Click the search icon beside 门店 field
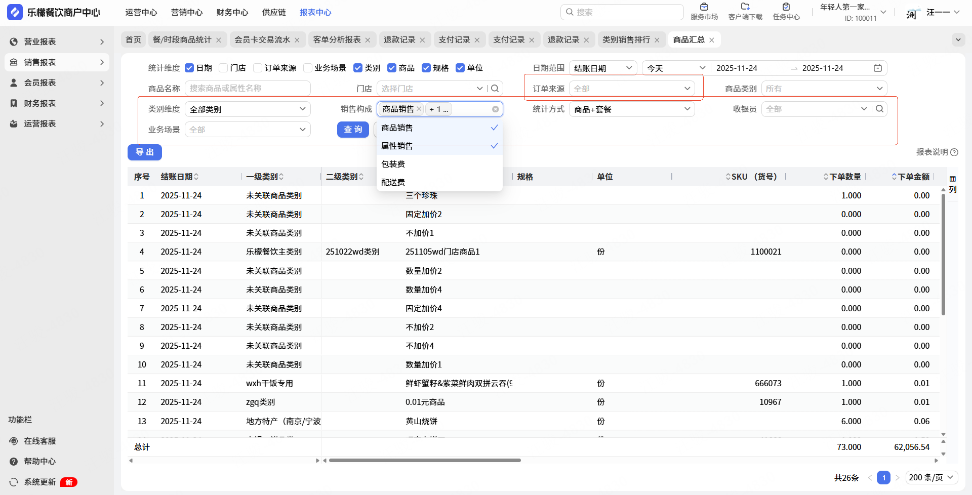The width and height of the screenshot is (972, 495). click(x=495, y=89)
